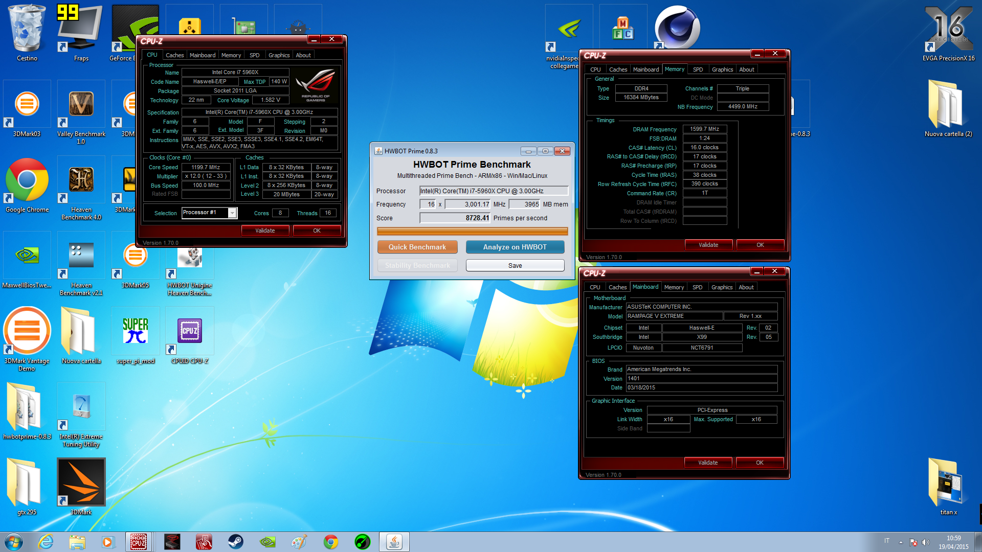Open Caches tab in the CPU-Z processor window
The image size is (982, 552).
click(174, 55)
